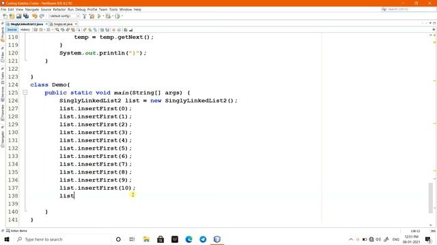Click the Uncomment editor toolbar icon
Viewport: 437px width, 245px height.
click(x=130, y=30)
